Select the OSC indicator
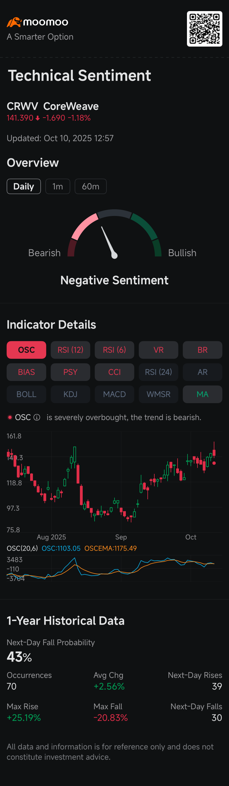 click(x=26, y=350)
